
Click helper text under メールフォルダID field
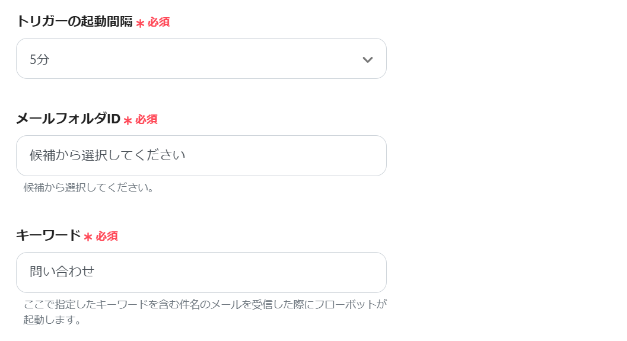(89, 188)
